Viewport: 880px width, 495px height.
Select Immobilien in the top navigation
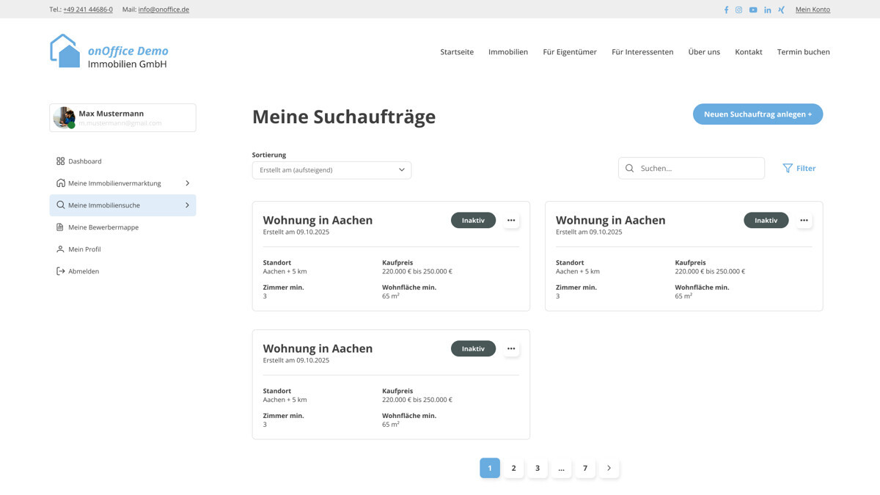tap(508, 52)
